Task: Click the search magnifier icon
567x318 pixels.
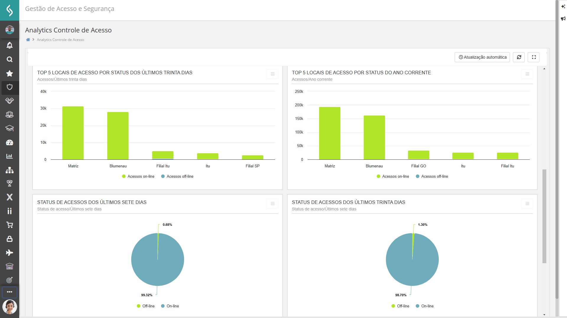Action: (9, 60)
